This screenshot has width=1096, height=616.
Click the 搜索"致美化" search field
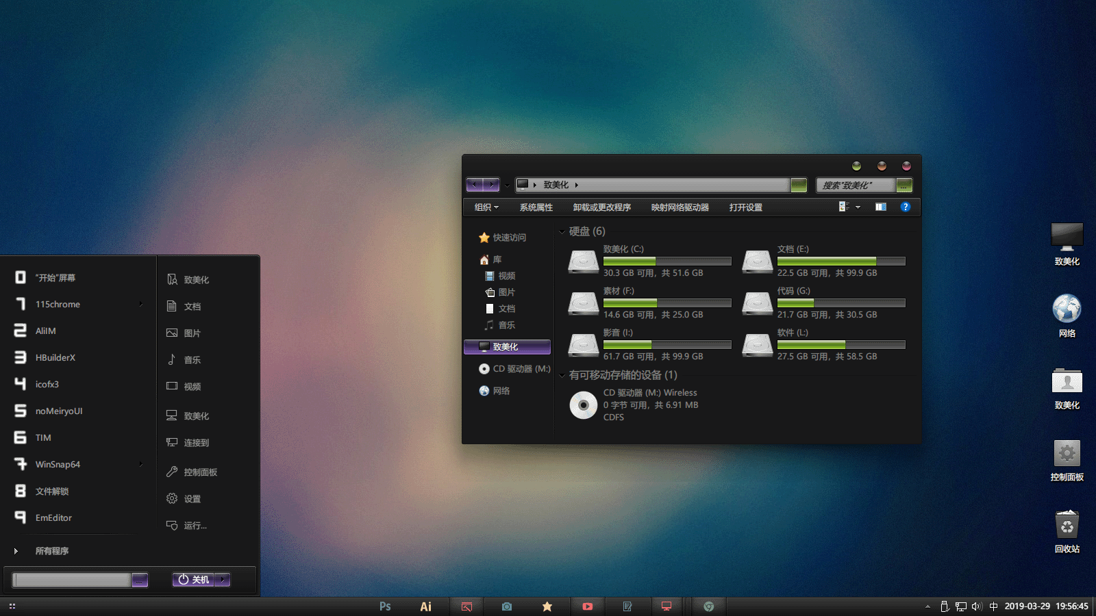point(856,185)
